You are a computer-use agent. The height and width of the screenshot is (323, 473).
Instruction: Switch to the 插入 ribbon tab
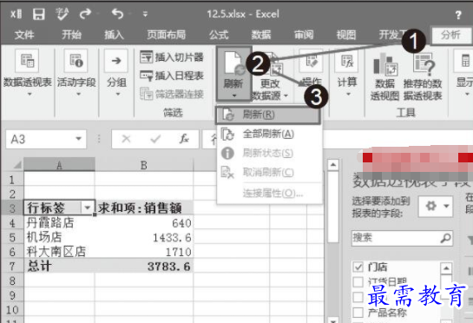tap(114, 35)
